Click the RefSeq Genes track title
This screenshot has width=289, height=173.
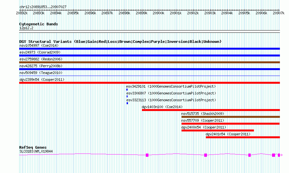[33, 147]
